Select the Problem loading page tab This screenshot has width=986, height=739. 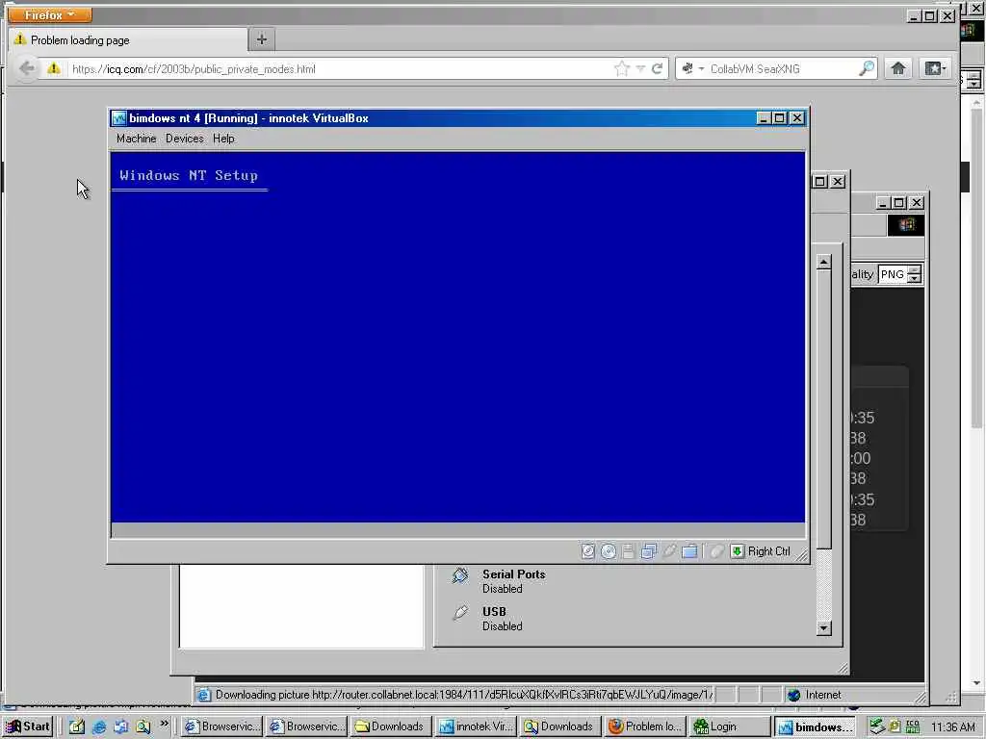coord(128,40)
